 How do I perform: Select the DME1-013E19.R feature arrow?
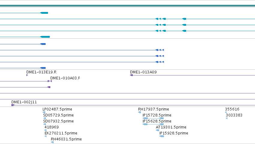pyautogui.click(x=27, y=75)
